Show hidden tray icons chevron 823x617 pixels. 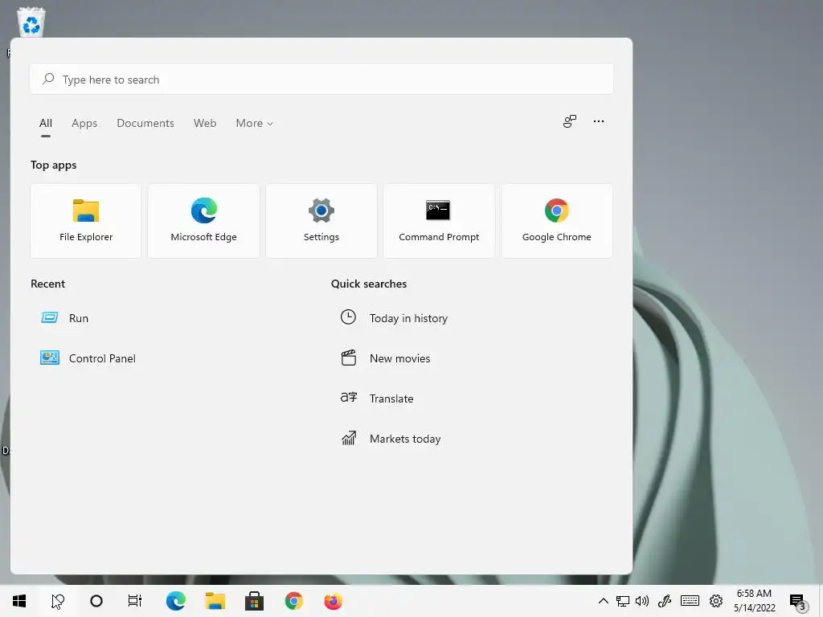[603, 601]
